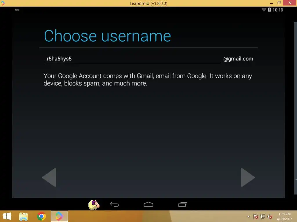This screenshot has height=222, width=297.
Task: Open File Explorer from the taskbar
Action: 23,216
